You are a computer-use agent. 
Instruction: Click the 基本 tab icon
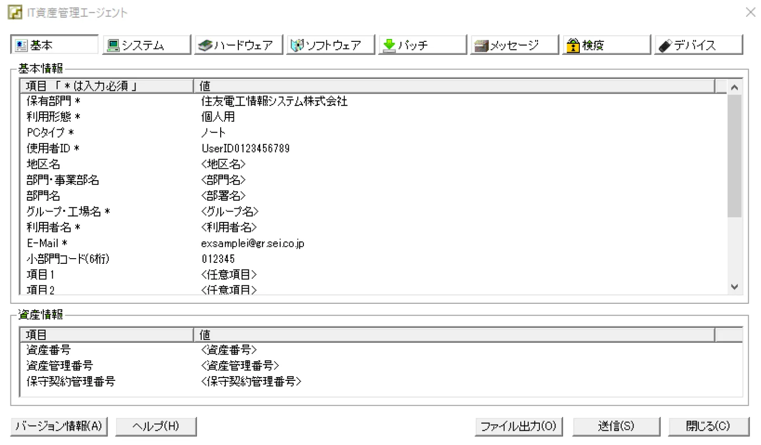point(21,45)
